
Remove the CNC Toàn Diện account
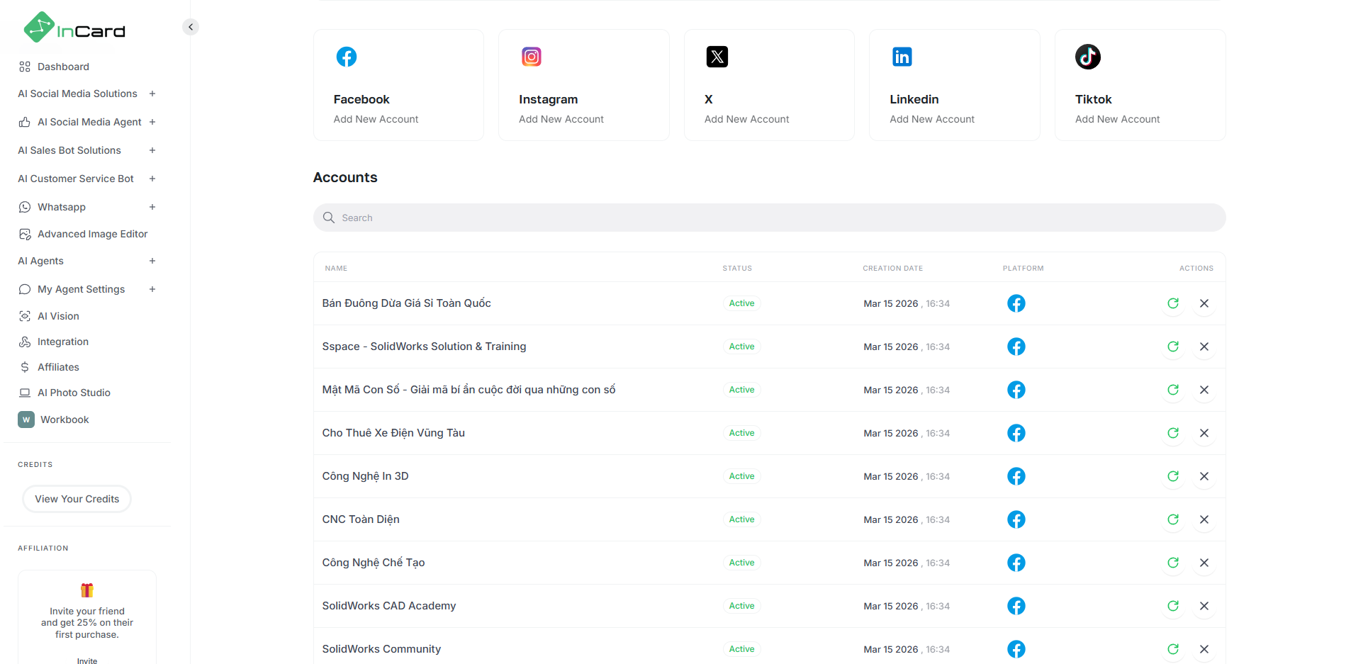pyautogui.click(x=1204, y=519)
